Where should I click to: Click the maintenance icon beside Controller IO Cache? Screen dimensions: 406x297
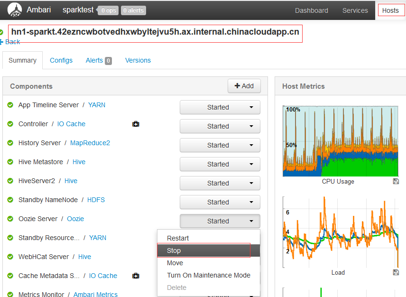(136, 124)
